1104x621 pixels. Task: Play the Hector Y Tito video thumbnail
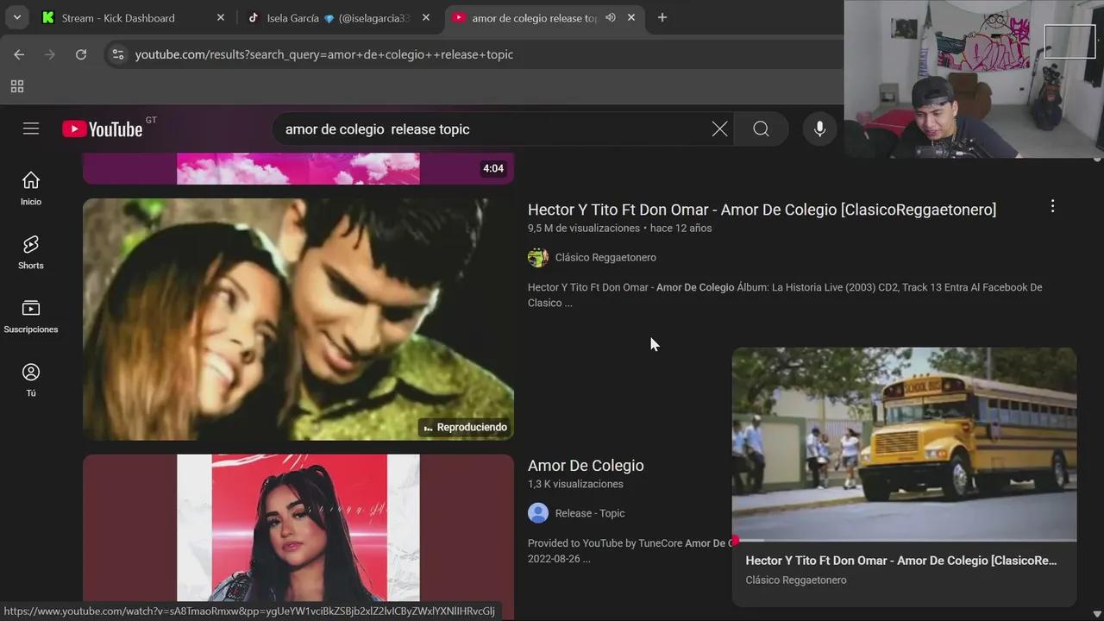pyautogui.click(x=298, y=319)
